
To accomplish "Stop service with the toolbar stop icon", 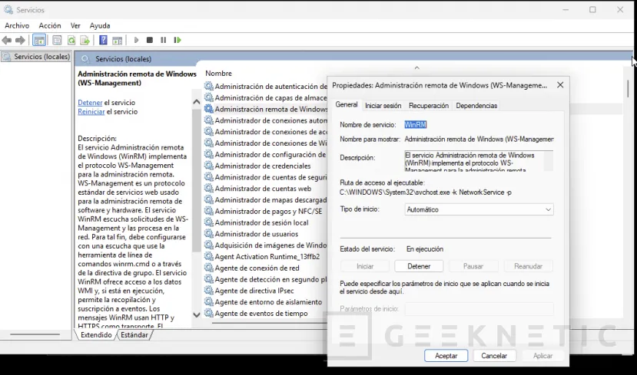I will [150, 40].
